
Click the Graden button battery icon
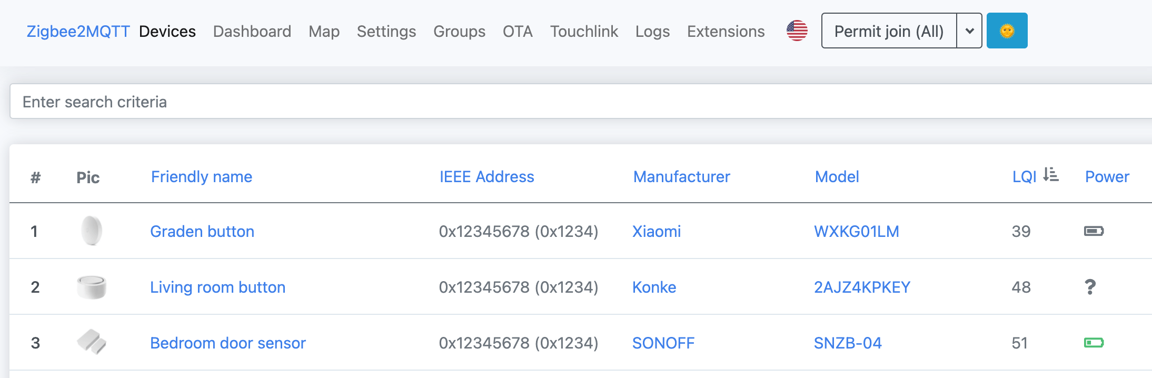tap(1094, 231)
